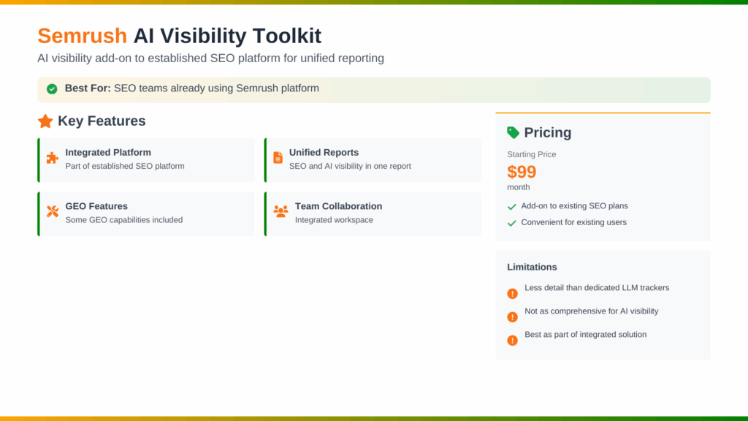Click warning icon beside Not as comprehensive
748x421 pixels.
click(512, 316)
